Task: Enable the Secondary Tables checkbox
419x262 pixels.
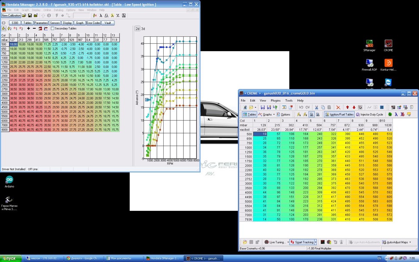Action: [x=52, y=28]
